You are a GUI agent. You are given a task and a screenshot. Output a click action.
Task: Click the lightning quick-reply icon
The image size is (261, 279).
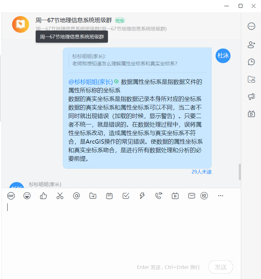point(142,196)
